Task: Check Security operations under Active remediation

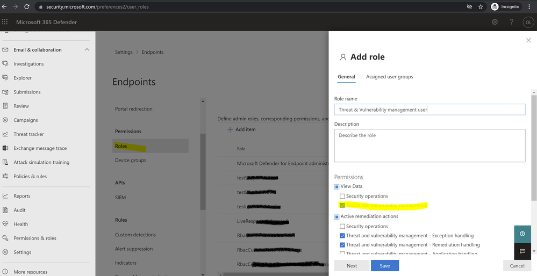Action: 342,227
